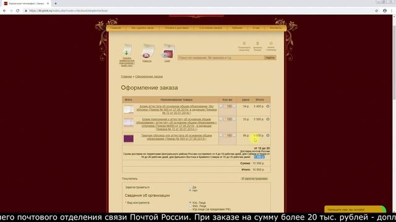
Task: Open the first product thumbnail image
Action: pos(129,110)
